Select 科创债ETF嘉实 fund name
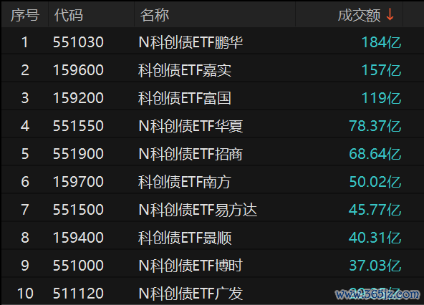This screenshot has width=424, height=305. [x=185, y=70]
